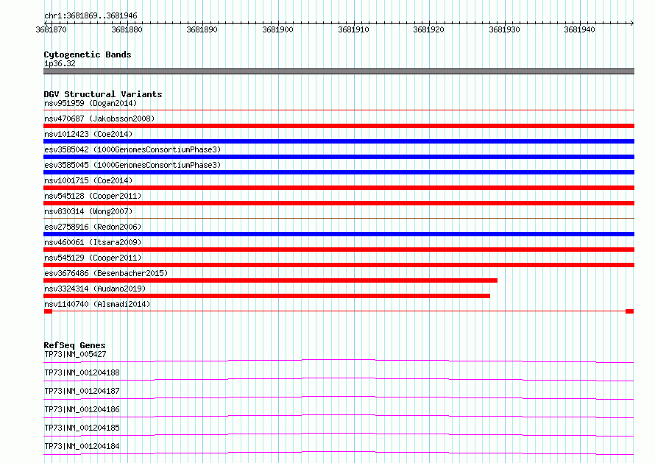Screen dimensions: 655x463
Task: Click the nsv1140740 (Alsmadi2014) label
Action: coord(97,304)
